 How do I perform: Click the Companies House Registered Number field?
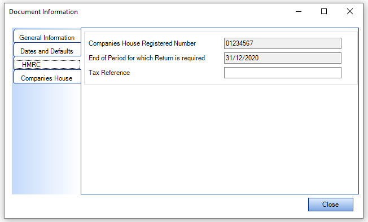(x=283, y=43)
